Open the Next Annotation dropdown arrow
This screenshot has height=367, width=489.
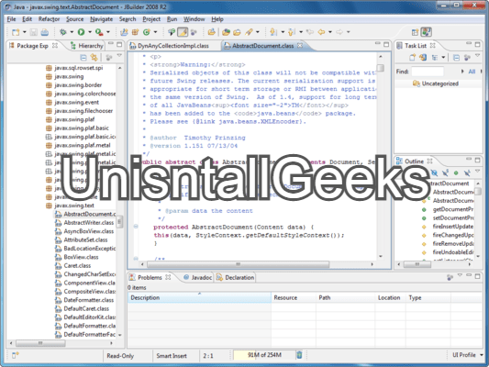coord(283,32)
